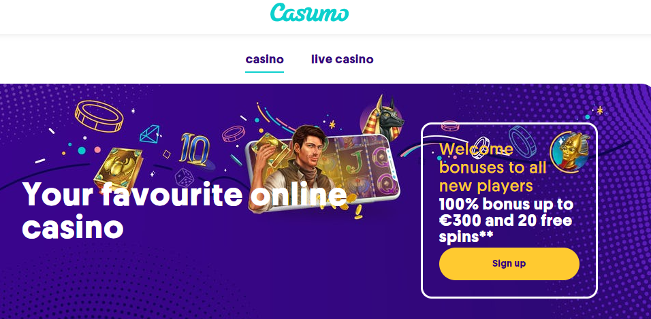Click the dice outline icon

click(x=182, y=177)
